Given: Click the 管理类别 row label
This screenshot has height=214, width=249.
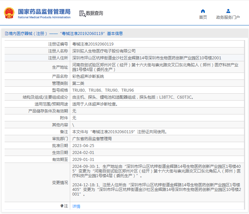Looking at the screenshot, I should click(60, 83).
